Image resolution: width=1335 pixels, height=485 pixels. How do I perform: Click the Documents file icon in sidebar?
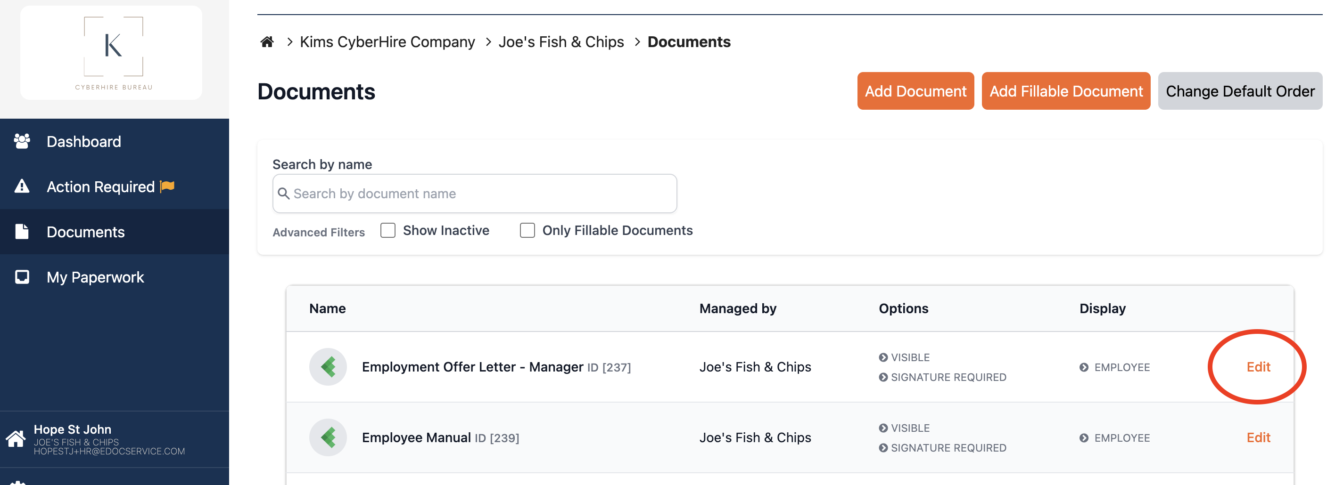[22, 231]
